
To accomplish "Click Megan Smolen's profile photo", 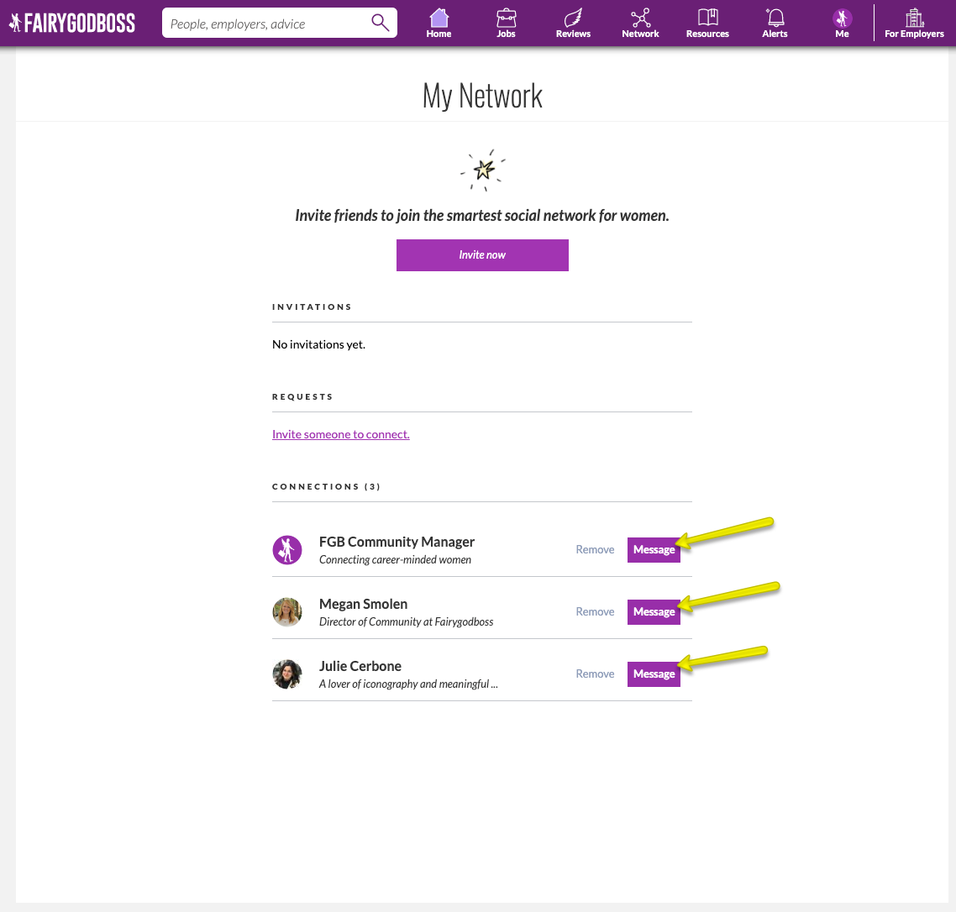I will click(287, 612).
